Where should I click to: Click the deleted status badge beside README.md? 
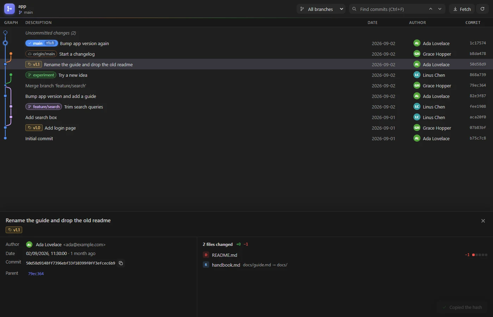(x=206, y=255)
